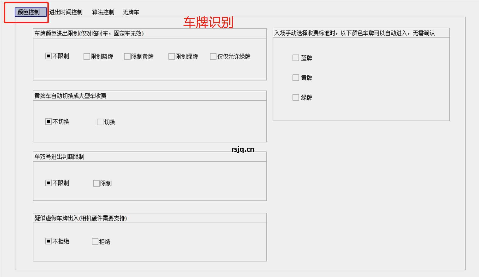Check 黄牌 in the auto-entry panel
This screenshot has width=479, height=277.
tap(295, 78)
